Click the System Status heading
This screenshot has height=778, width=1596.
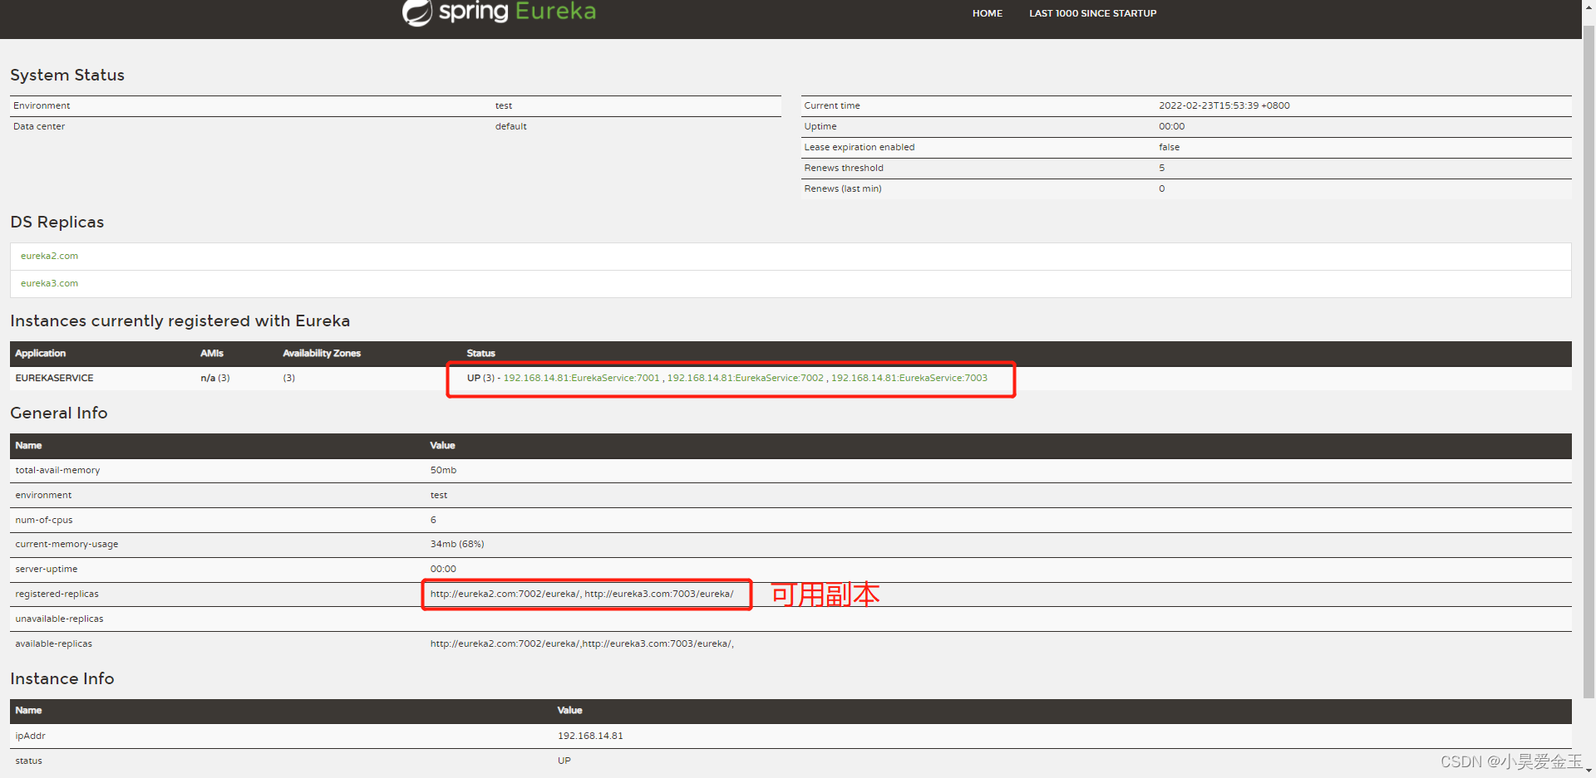point(67,75)
